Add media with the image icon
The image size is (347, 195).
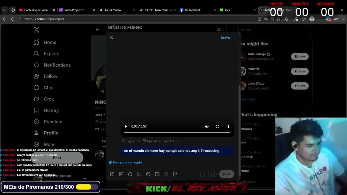(x=112, y=174)
